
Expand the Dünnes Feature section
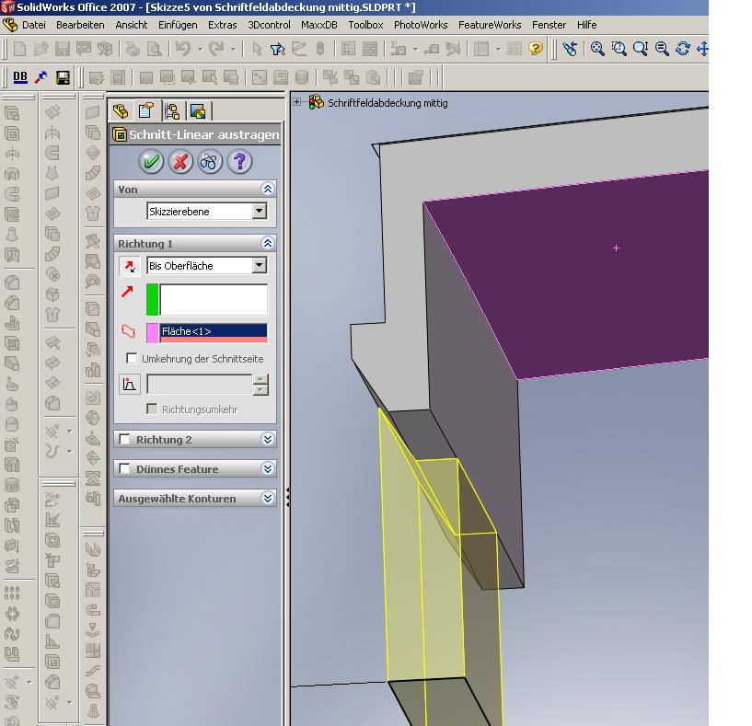click(267, 468)
